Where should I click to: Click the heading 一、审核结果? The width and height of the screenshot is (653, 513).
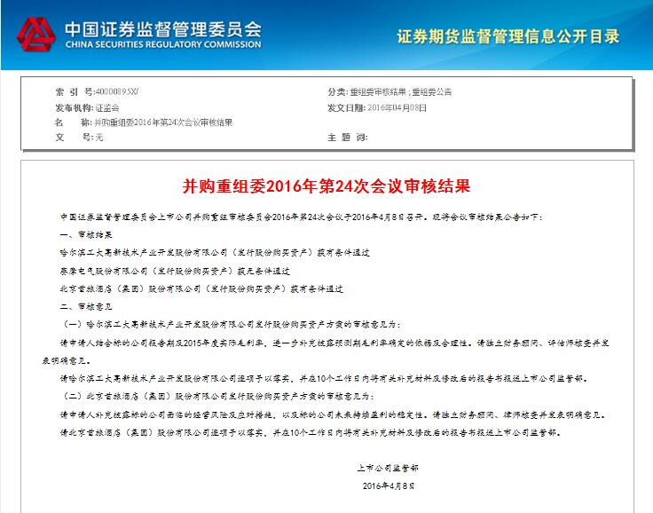pyautogui.click(x=86, y=234)
